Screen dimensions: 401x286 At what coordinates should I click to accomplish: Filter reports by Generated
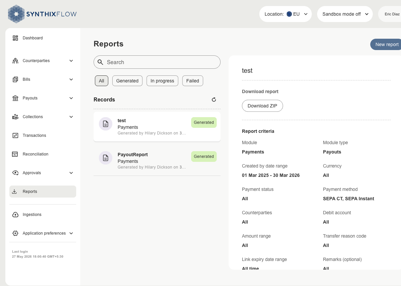click(x=127, y=81)
